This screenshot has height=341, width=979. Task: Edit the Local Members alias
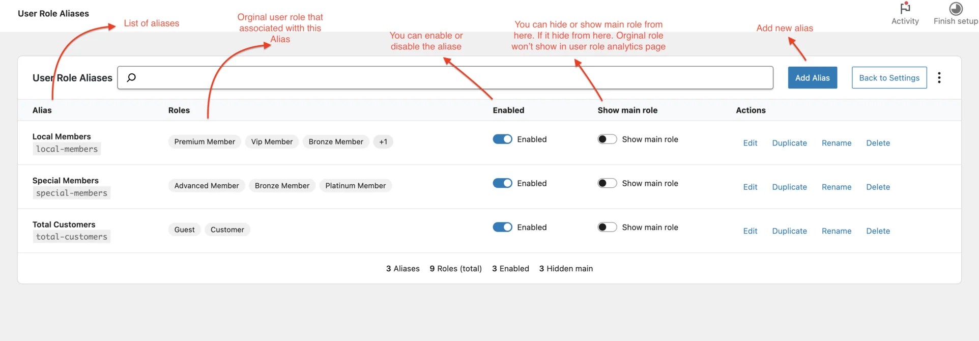coord(750,143)
